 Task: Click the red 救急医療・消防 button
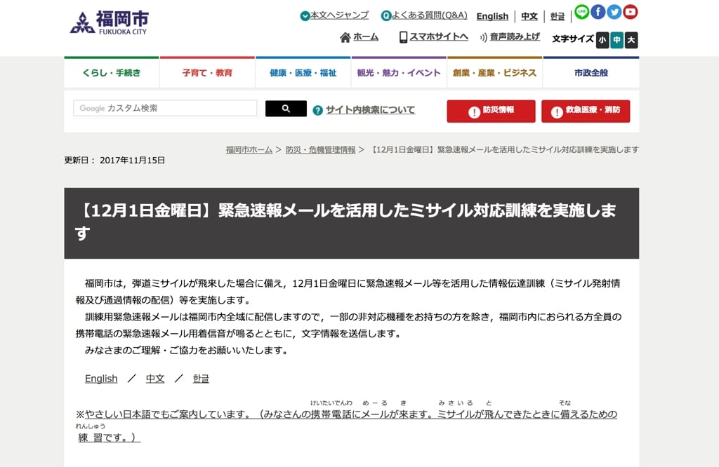(586, 111)
